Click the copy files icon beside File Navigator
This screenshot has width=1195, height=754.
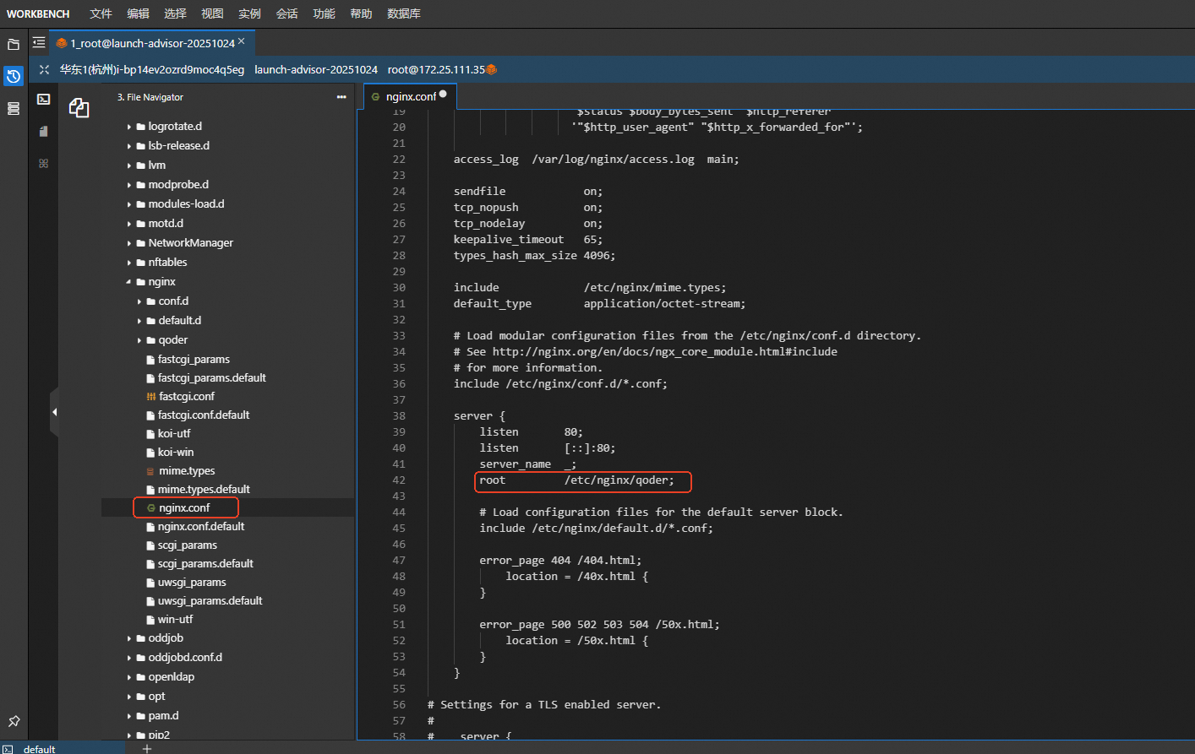click(79, 107)
